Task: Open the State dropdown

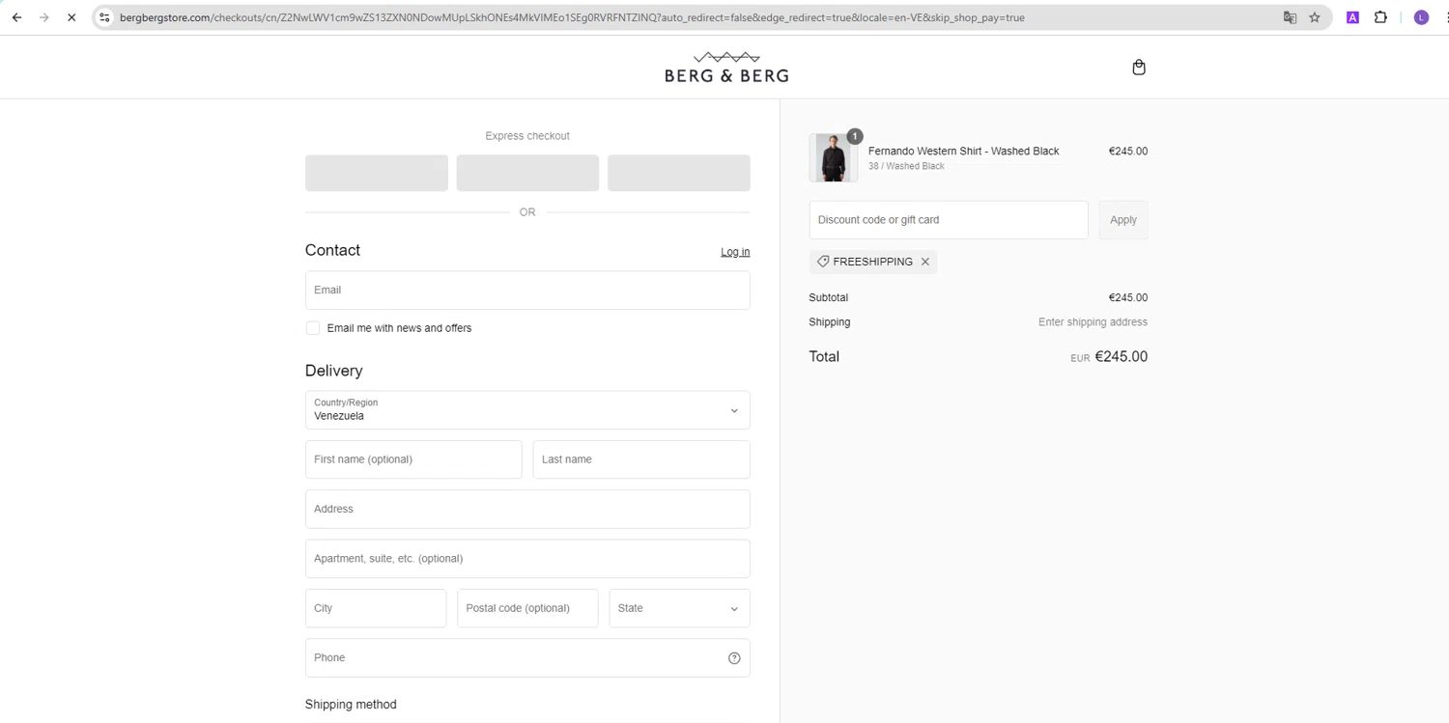Action: pyautogui.click(x=679, y=608)
